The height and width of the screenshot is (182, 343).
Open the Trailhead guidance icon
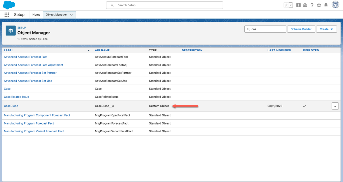coord(305,5)
